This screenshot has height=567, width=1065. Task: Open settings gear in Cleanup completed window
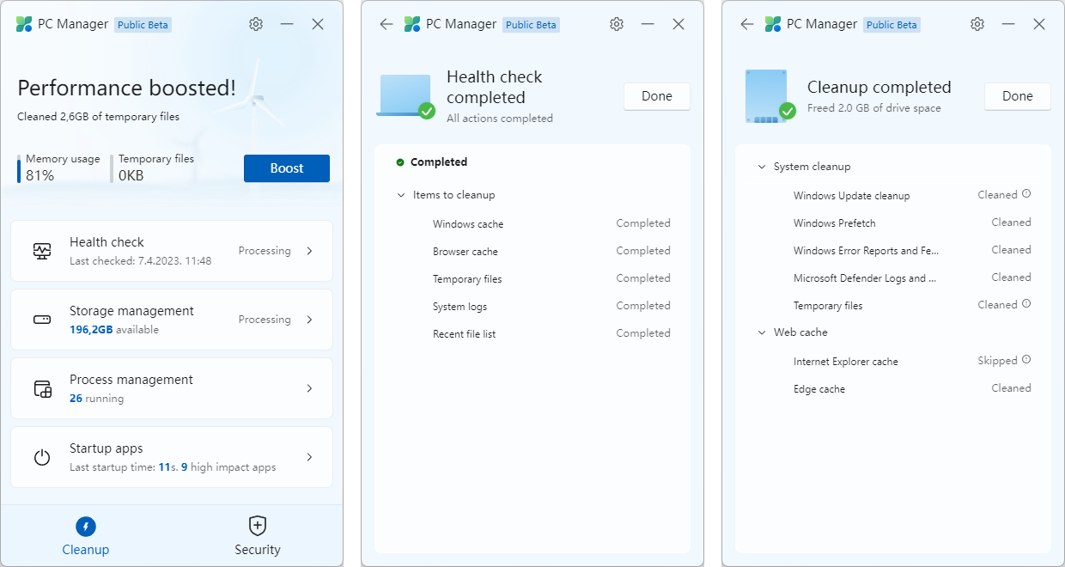[977, 24]
